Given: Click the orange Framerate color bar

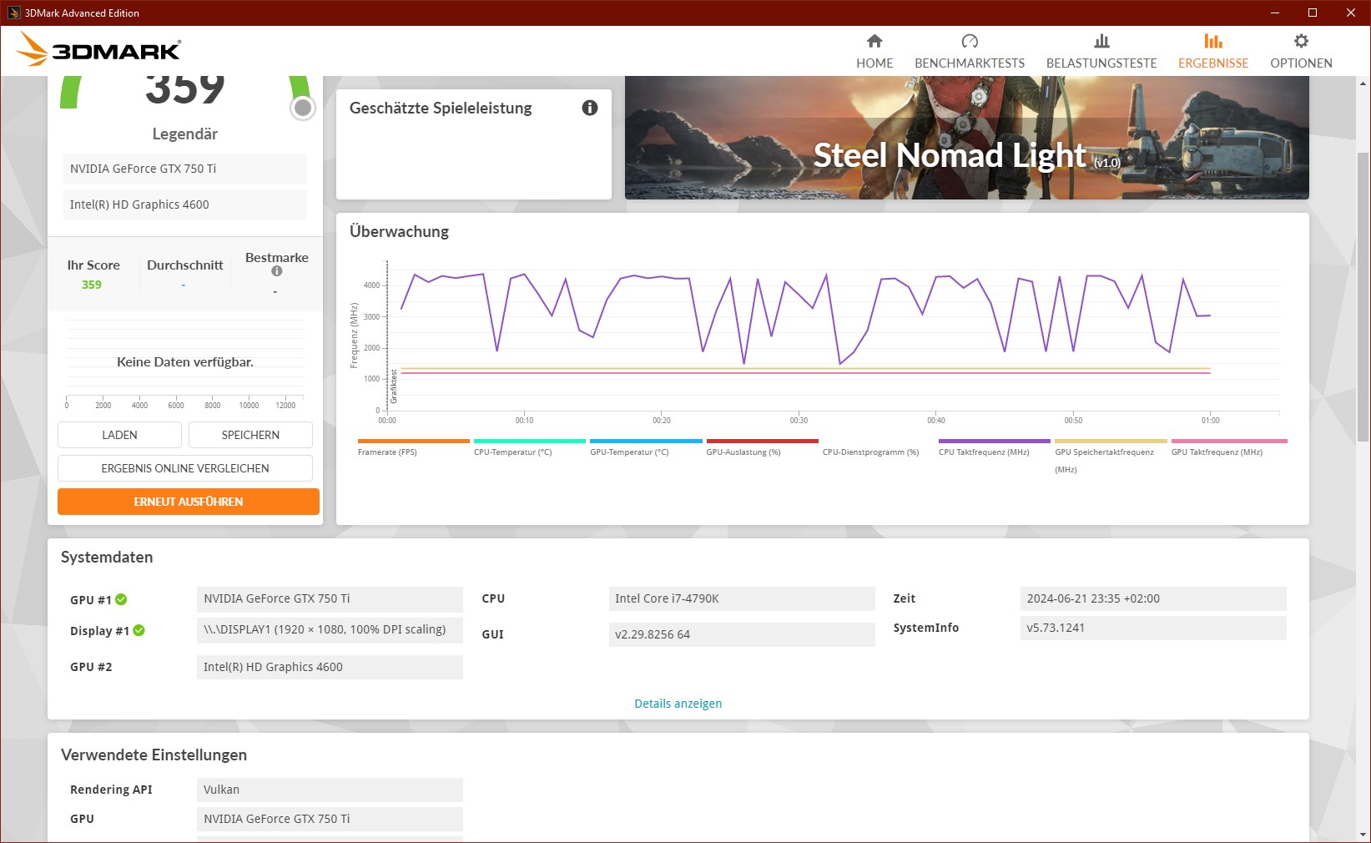Looking at the screenshot, I should (414, 441).
